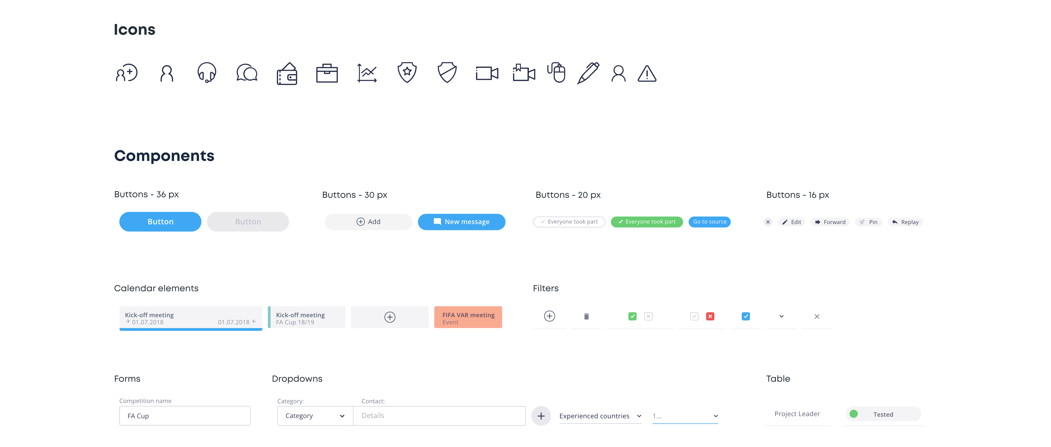Click the wallet icon
The width and height of the screenshot is (1051, 447).
point(287,74)
